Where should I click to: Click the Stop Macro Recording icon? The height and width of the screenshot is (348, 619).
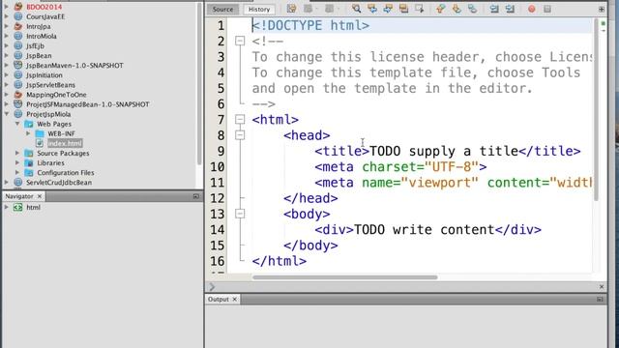point(547,9)
